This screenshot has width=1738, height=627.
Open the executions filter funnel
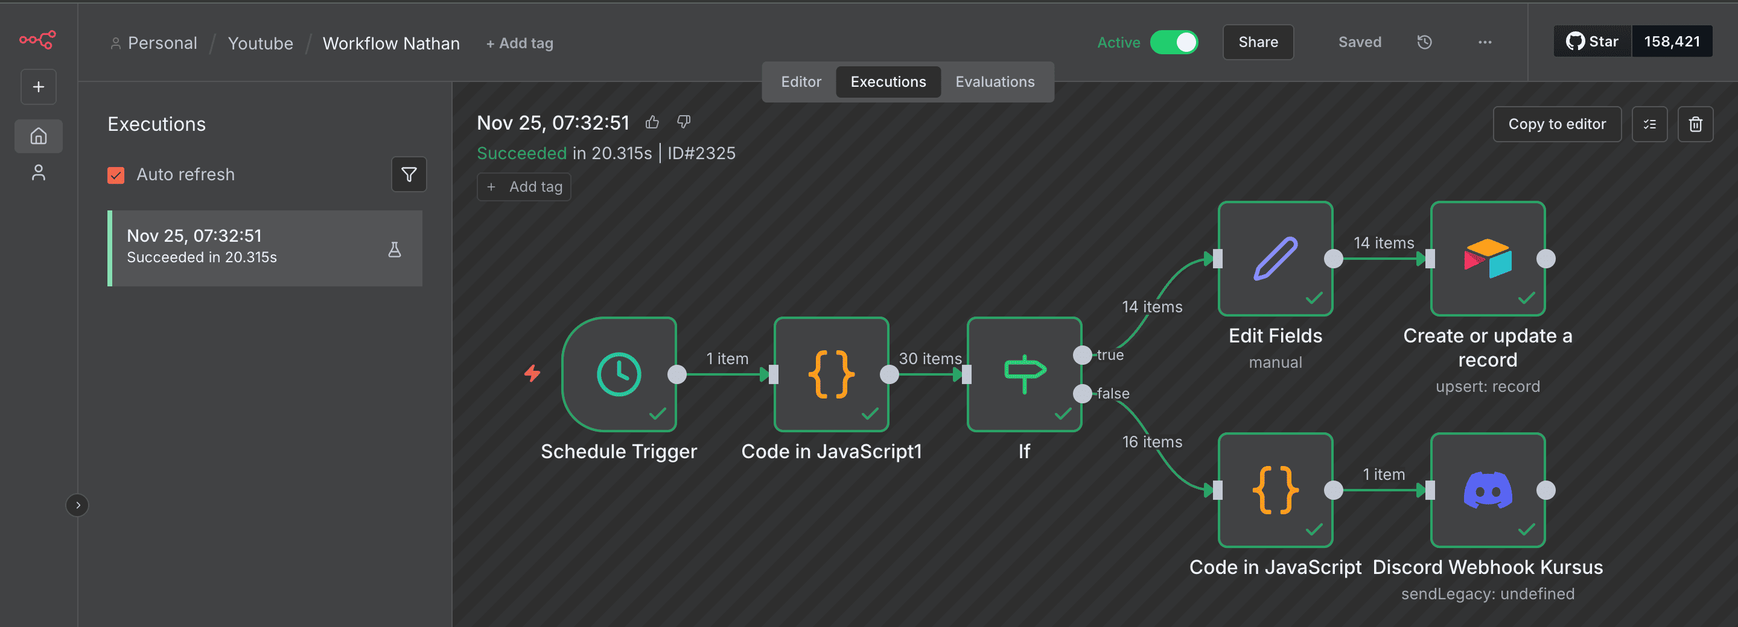tap(409, 175)
